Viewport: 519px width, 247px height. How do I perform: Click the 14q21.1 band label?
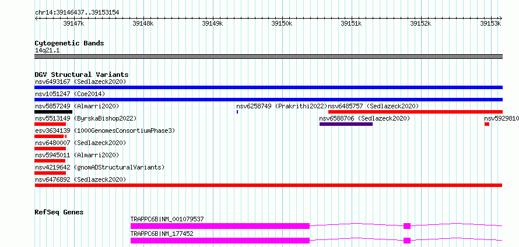pyautogui.click(x=47, y=51)
